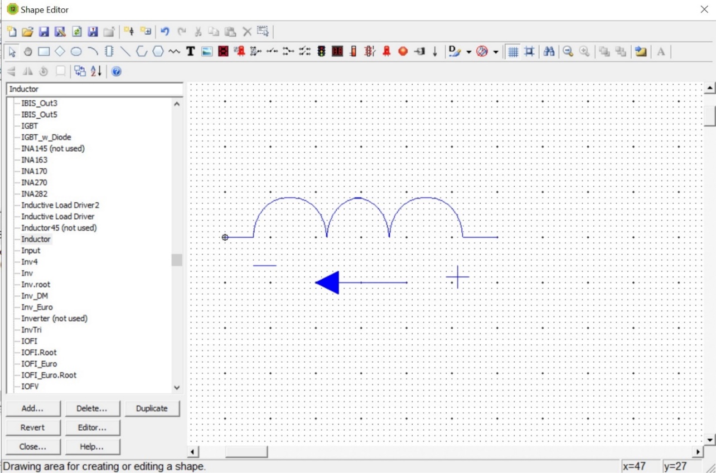
Task: Select Inductor45 (not used) in the list
Action: (59, 228)
